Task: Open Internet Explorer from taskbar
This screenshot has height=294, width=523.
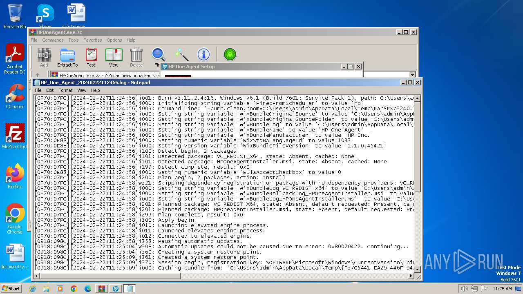Action: pos(32,288)
